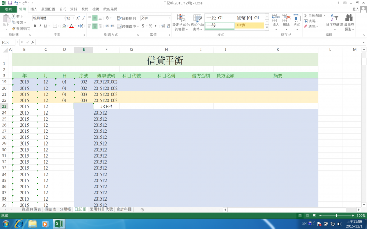This screenshot has width=367, height=229.
Task: Apply the 貨幣 [0]_Gl cell style
Action: point(249,18)
